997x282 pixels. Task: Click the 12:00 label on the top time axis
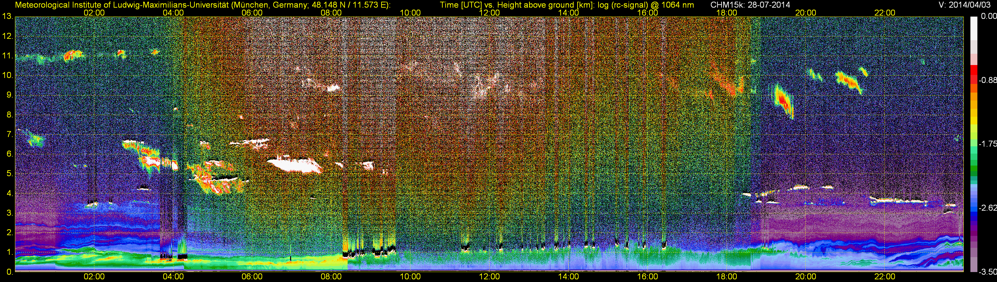click(x=489, y=13)
